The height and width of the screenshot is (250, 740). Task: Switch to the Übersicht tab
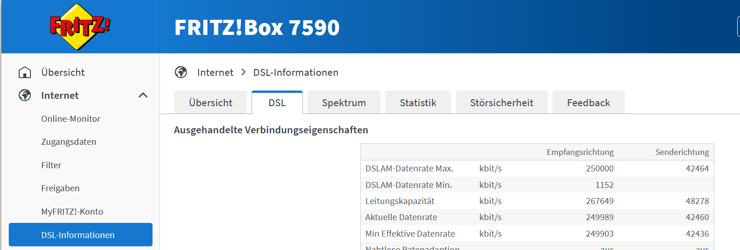tap(211, 102)
